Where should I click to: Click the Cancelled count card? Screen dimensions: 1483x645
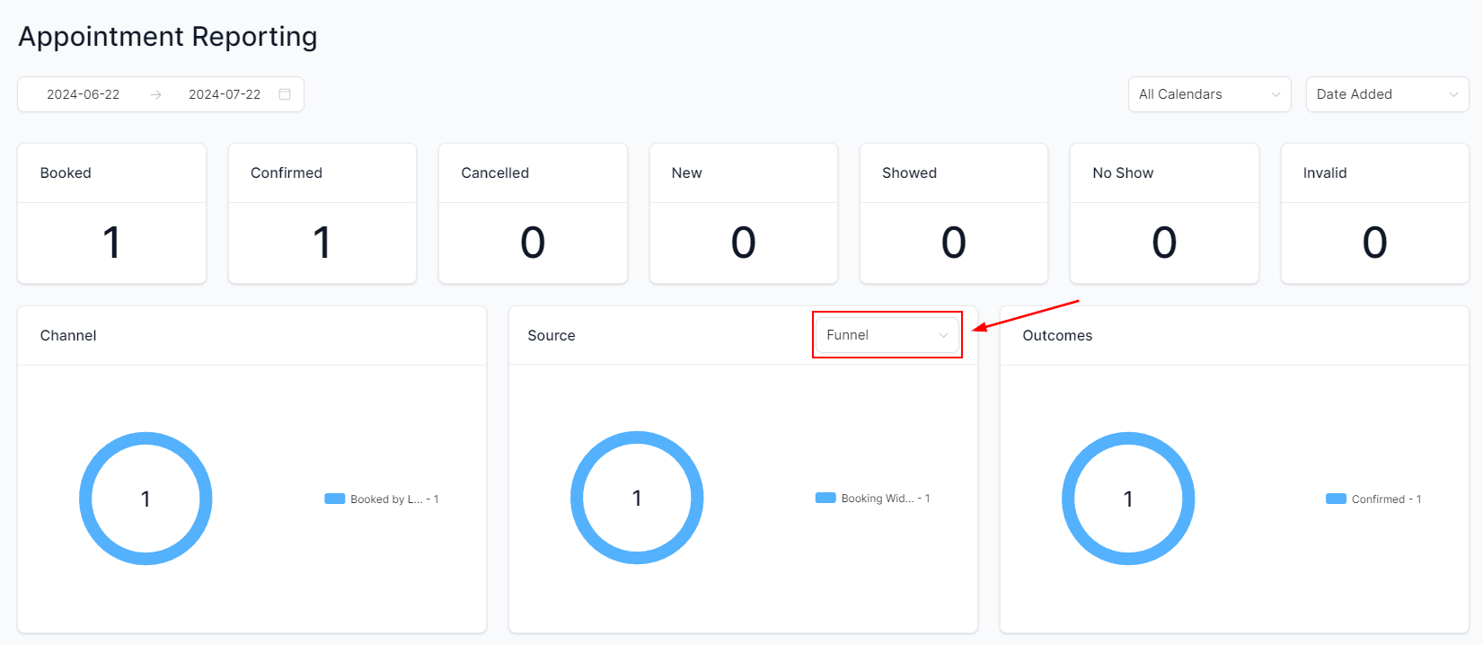pos(533,214)
